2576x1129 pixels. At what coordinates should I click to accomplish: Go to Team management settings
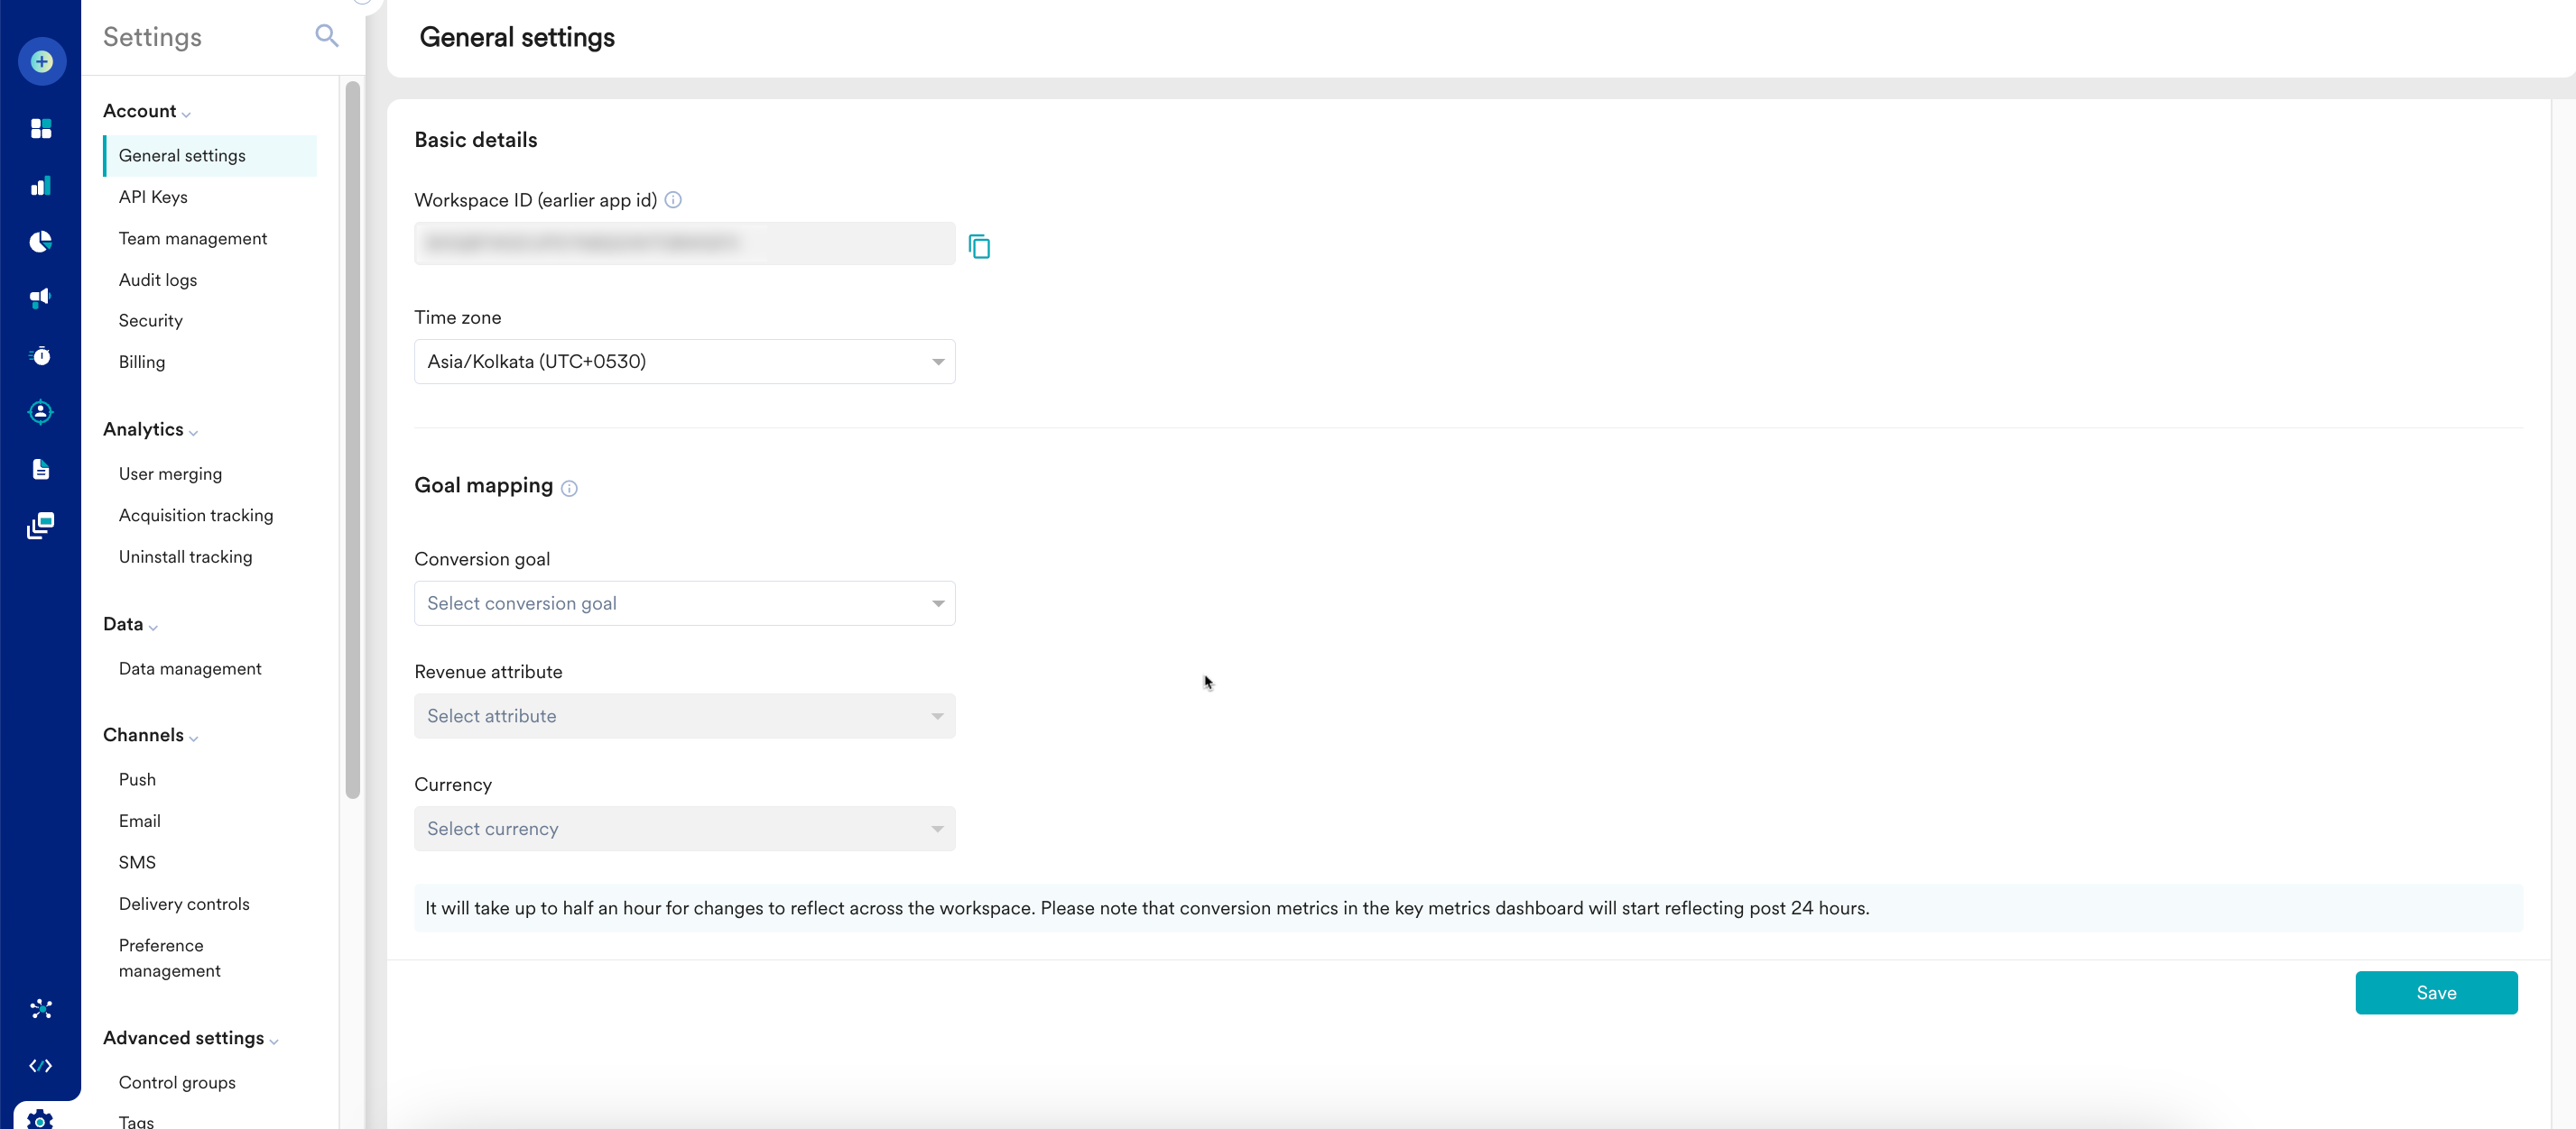click(192, 239)
